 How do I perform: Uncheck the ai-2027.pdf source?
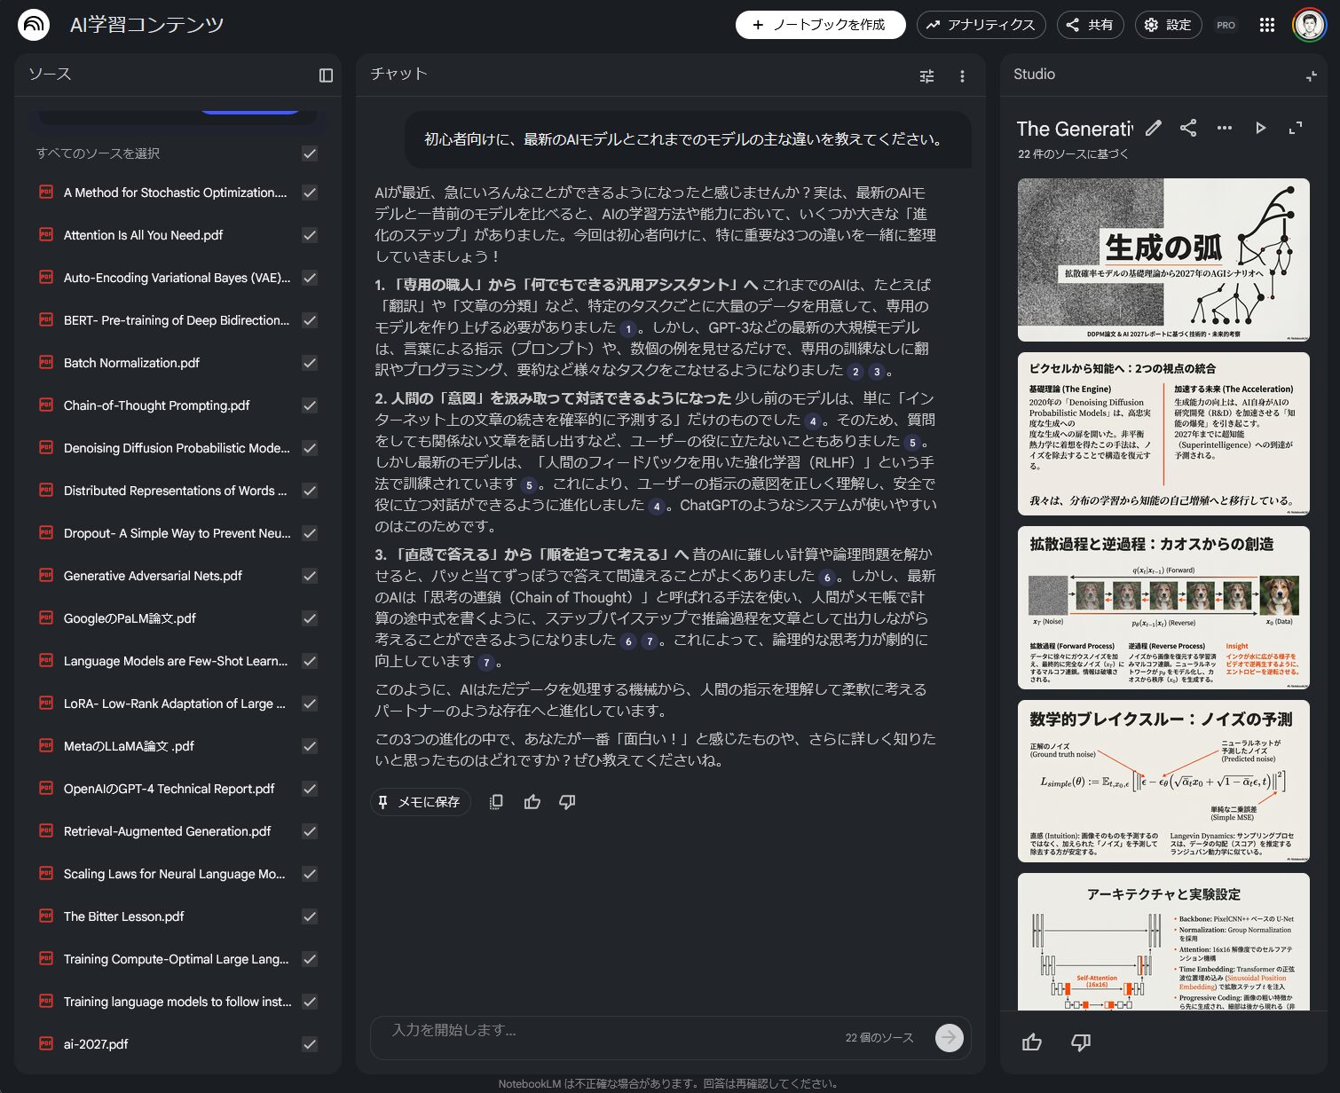[x=309, y=1044]
